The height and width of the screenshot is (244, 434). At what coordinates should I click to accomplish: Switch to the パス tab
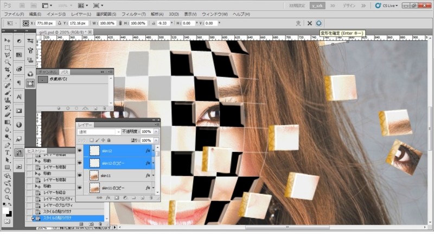tap(65, 72)
